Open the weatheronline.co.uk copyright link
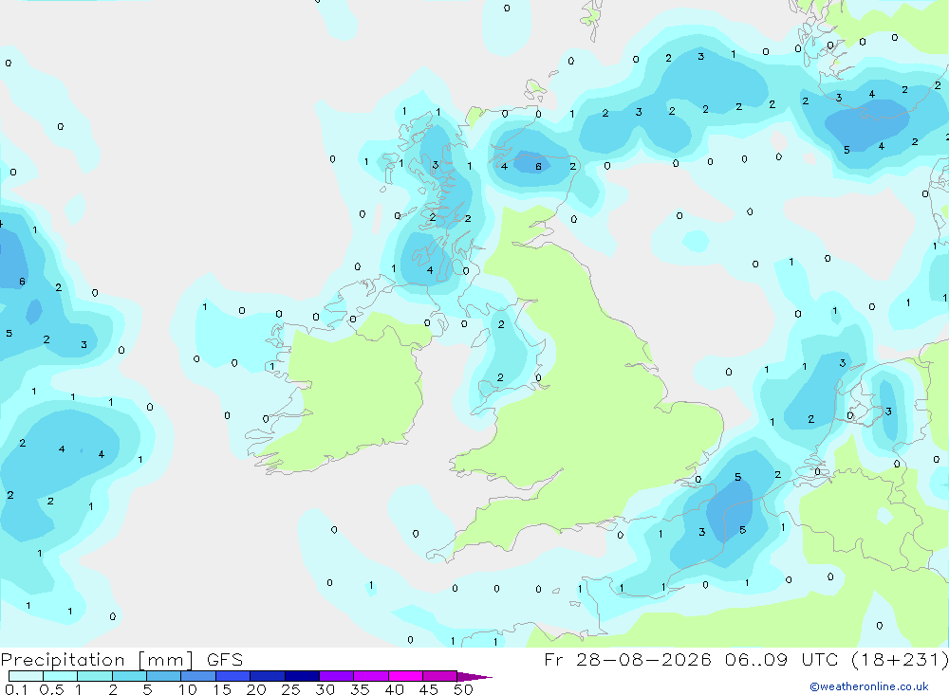This screenshot has height=695, width=949. click(868, 686)
